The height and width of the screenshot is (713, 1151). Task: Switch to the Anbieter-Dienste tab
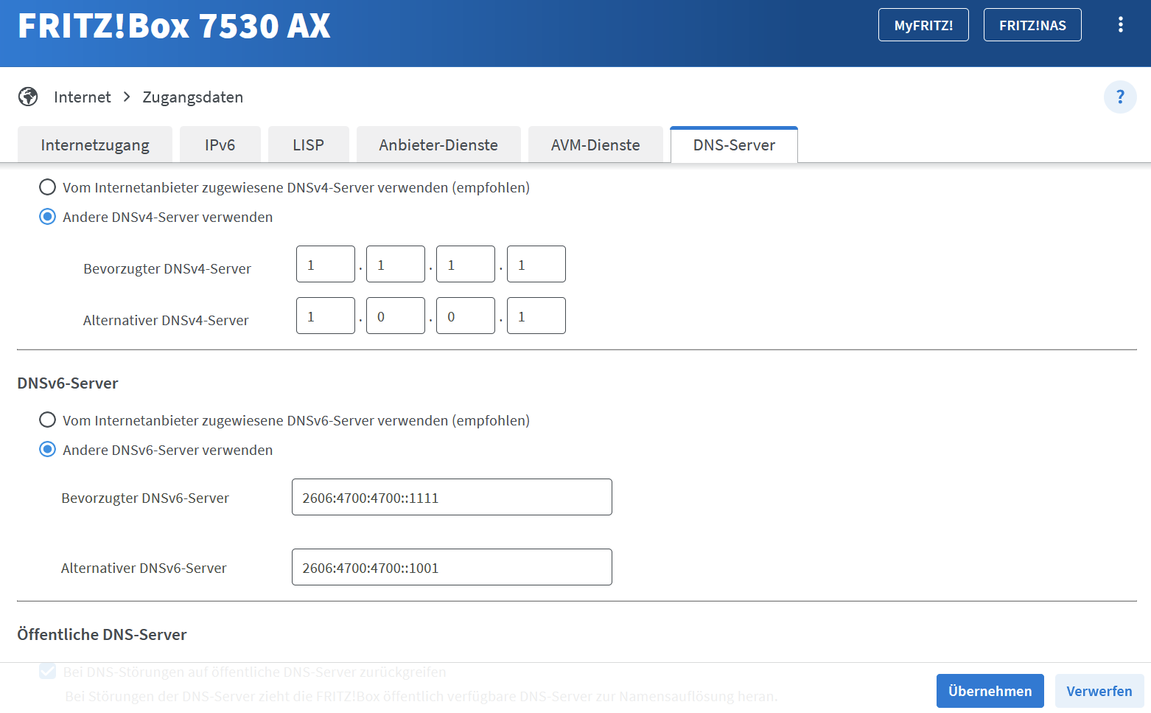pos(438,145)
